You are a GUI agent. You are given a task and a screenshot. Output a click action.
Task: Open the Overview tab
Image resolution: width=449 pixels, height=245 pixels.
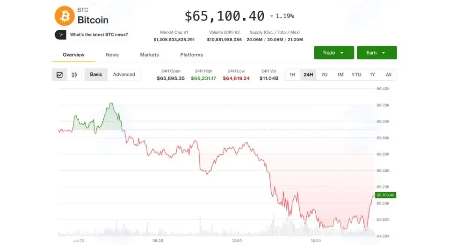73,55
